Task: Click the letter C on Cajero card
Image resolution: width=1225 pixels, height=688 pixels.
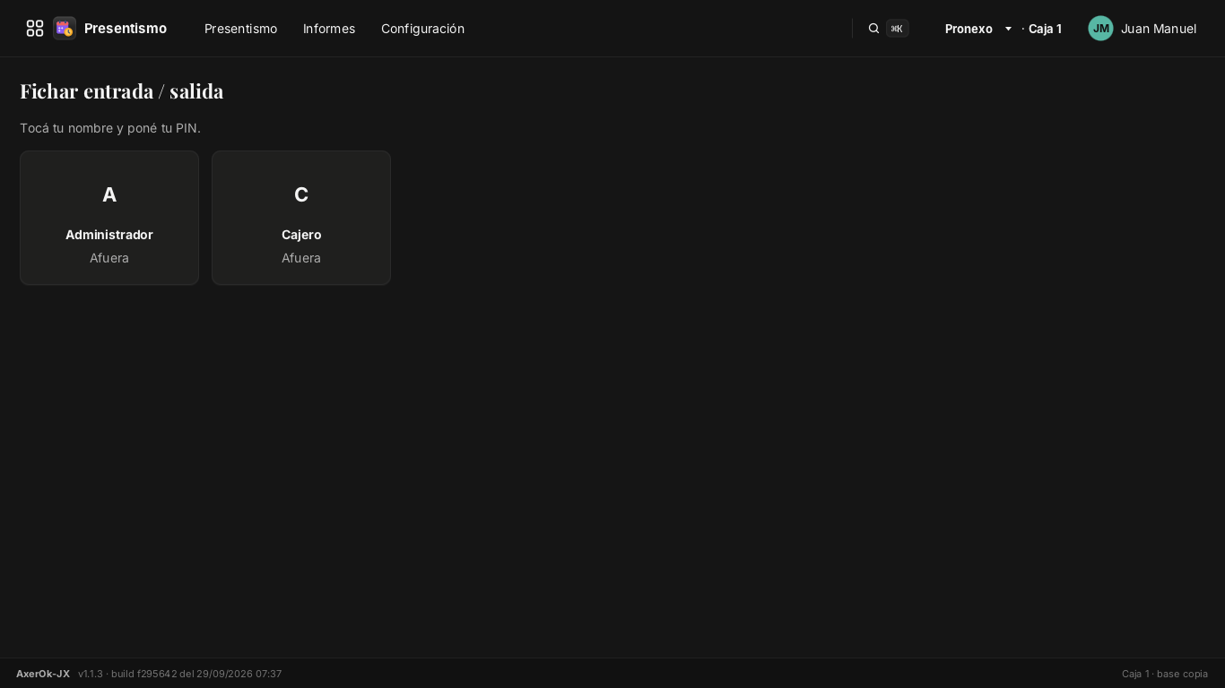Action: (301, 194)
